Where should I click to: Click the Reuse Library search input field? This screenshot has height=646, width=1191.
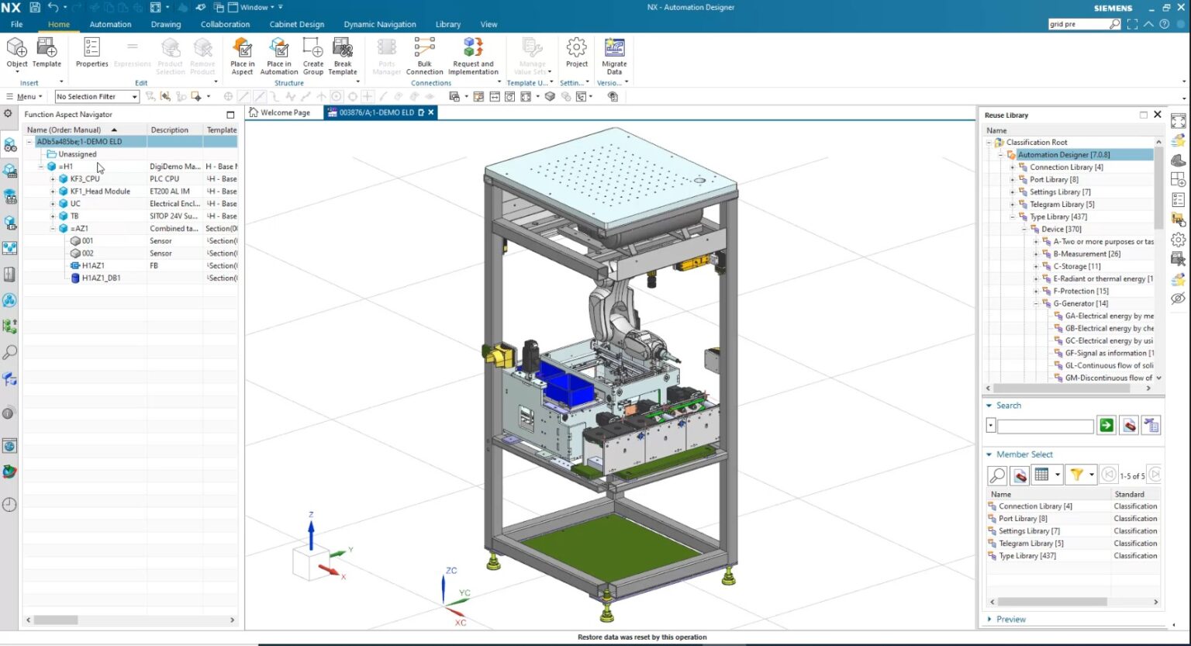point(1044,426)
